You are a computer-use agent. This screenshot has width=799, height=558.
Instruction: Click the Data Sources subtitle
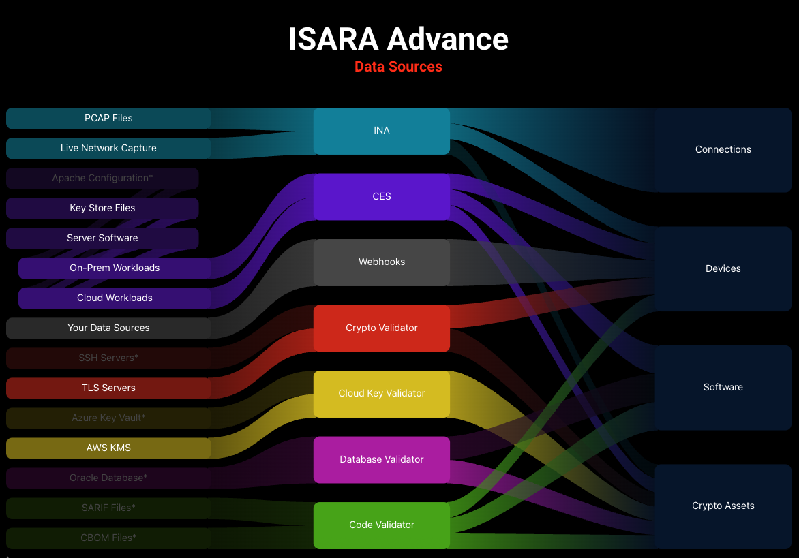click(399, 67)
